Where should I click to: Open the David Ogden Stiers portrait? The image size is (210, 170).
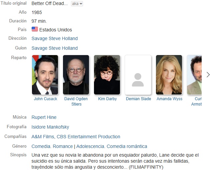click(x=76, y=75)
